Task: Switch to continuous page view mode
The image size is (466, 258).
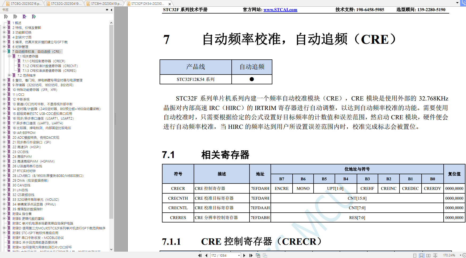Action: pos(422,256)
